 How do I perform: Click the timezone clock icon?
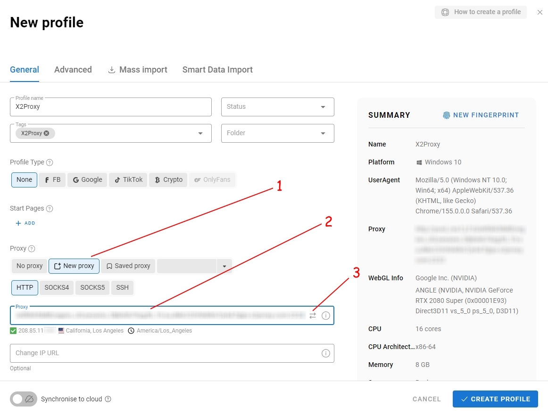(131, 331)
